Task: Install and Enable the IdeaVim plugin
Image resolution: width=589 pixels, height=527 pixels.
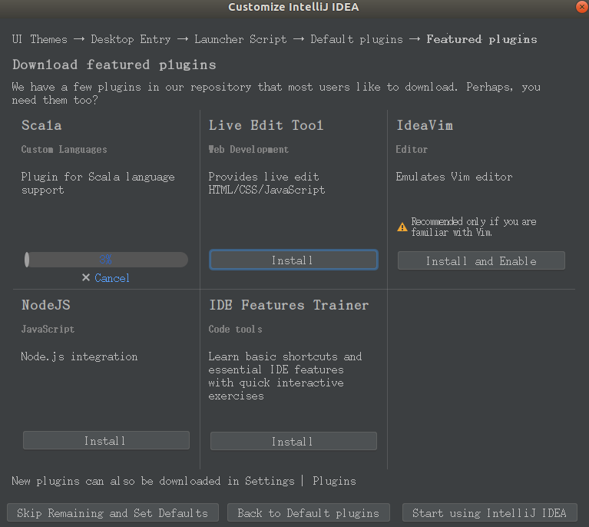Action: point(481,260)
